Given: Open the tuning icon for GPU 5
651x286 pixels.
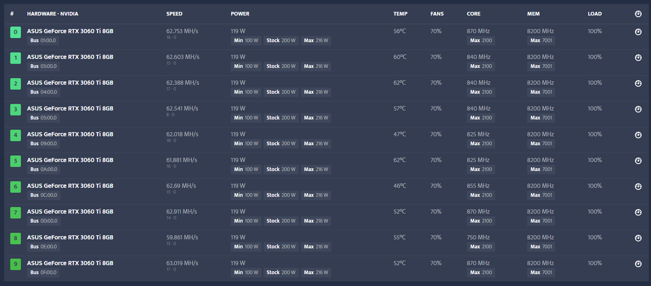Looking at the screenshot, I should pos(638,161).
